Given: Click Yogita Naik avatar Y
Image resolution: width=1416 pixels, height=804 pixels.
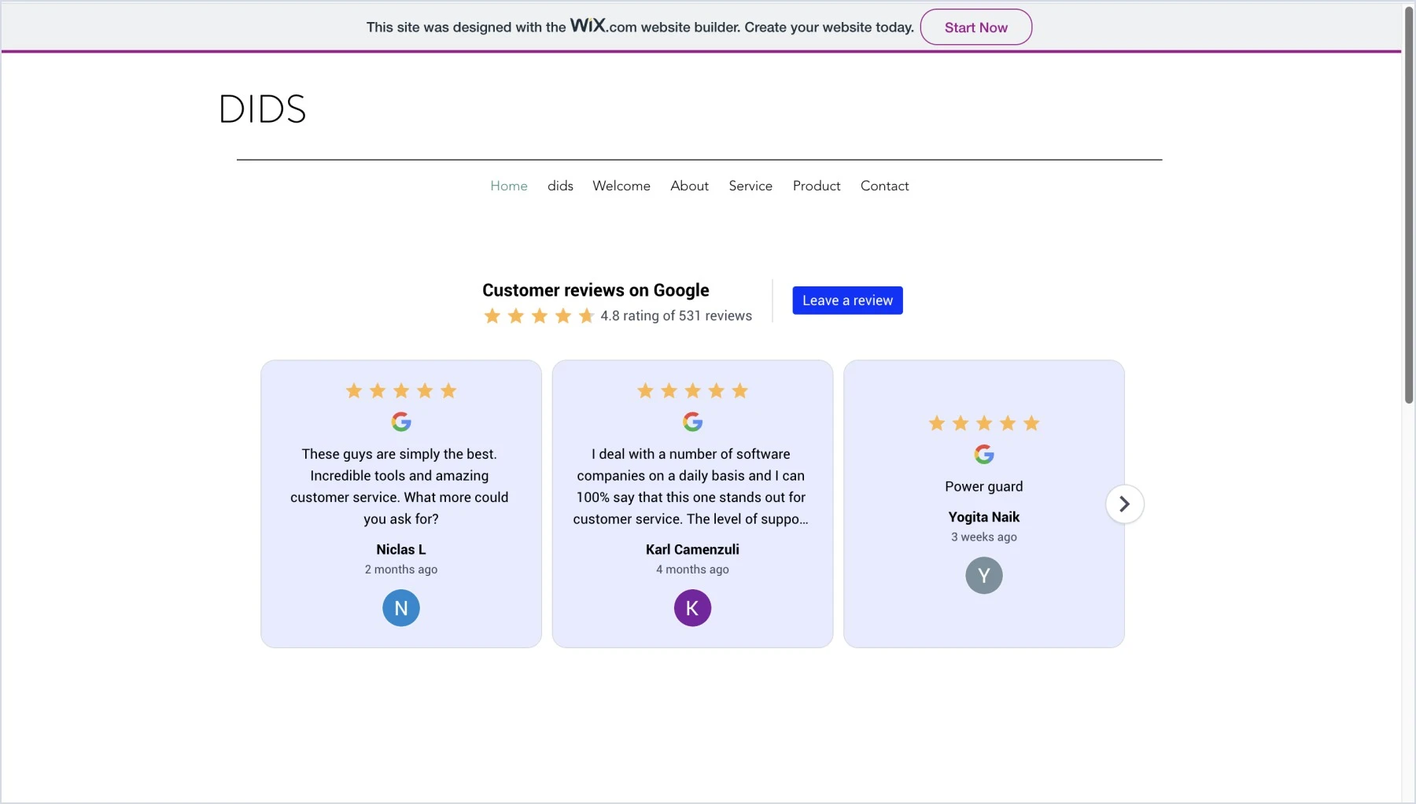Looking at the screenshot, I should click(x=984, y=576).
